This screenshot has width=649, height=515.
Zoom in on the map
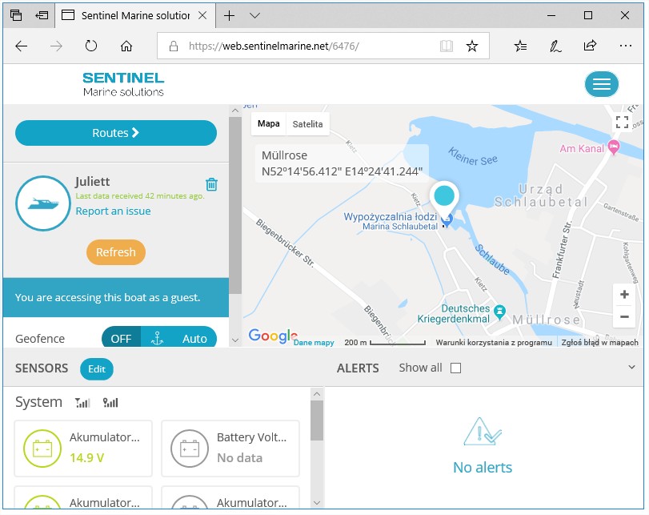tap(624, 294)
